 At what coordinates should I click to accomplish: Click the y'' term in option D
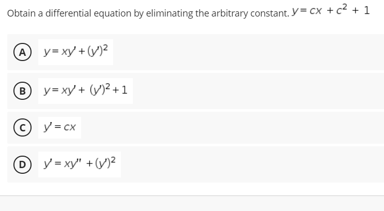74,163
